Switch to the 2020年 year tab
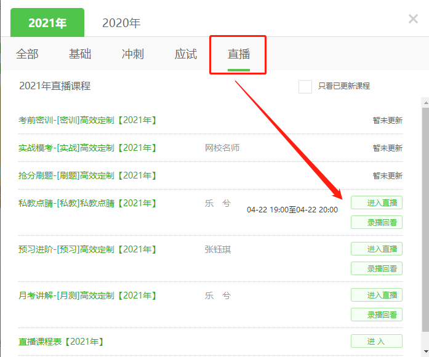This screenshot has height=357, width=429. pos(121,23)
